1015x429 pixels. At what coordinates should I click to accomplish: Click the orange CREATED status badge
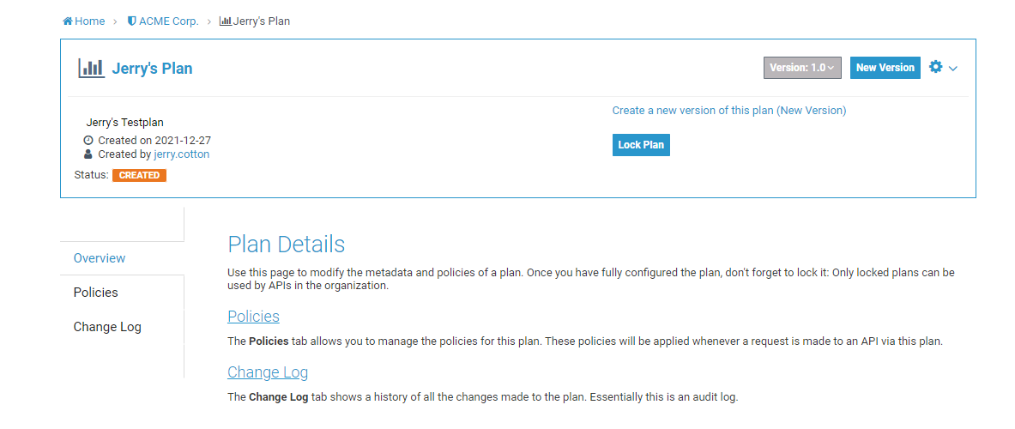pos(139,175)
